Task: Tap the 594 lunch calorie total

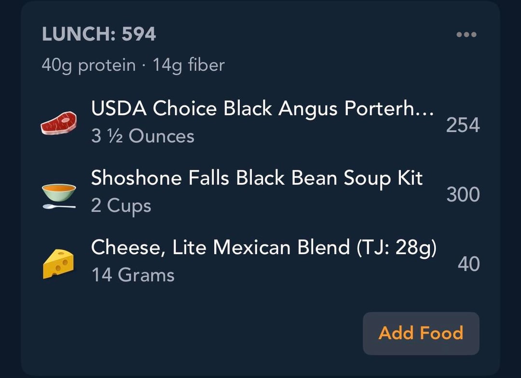Action: point(139,34)
